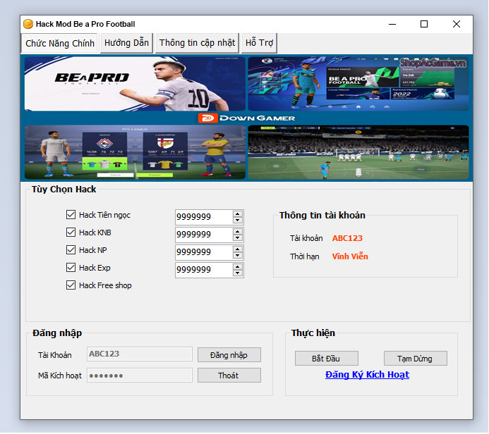
Task: Decrease the Hack NP value with down arrow
Action: coord(238,256)
